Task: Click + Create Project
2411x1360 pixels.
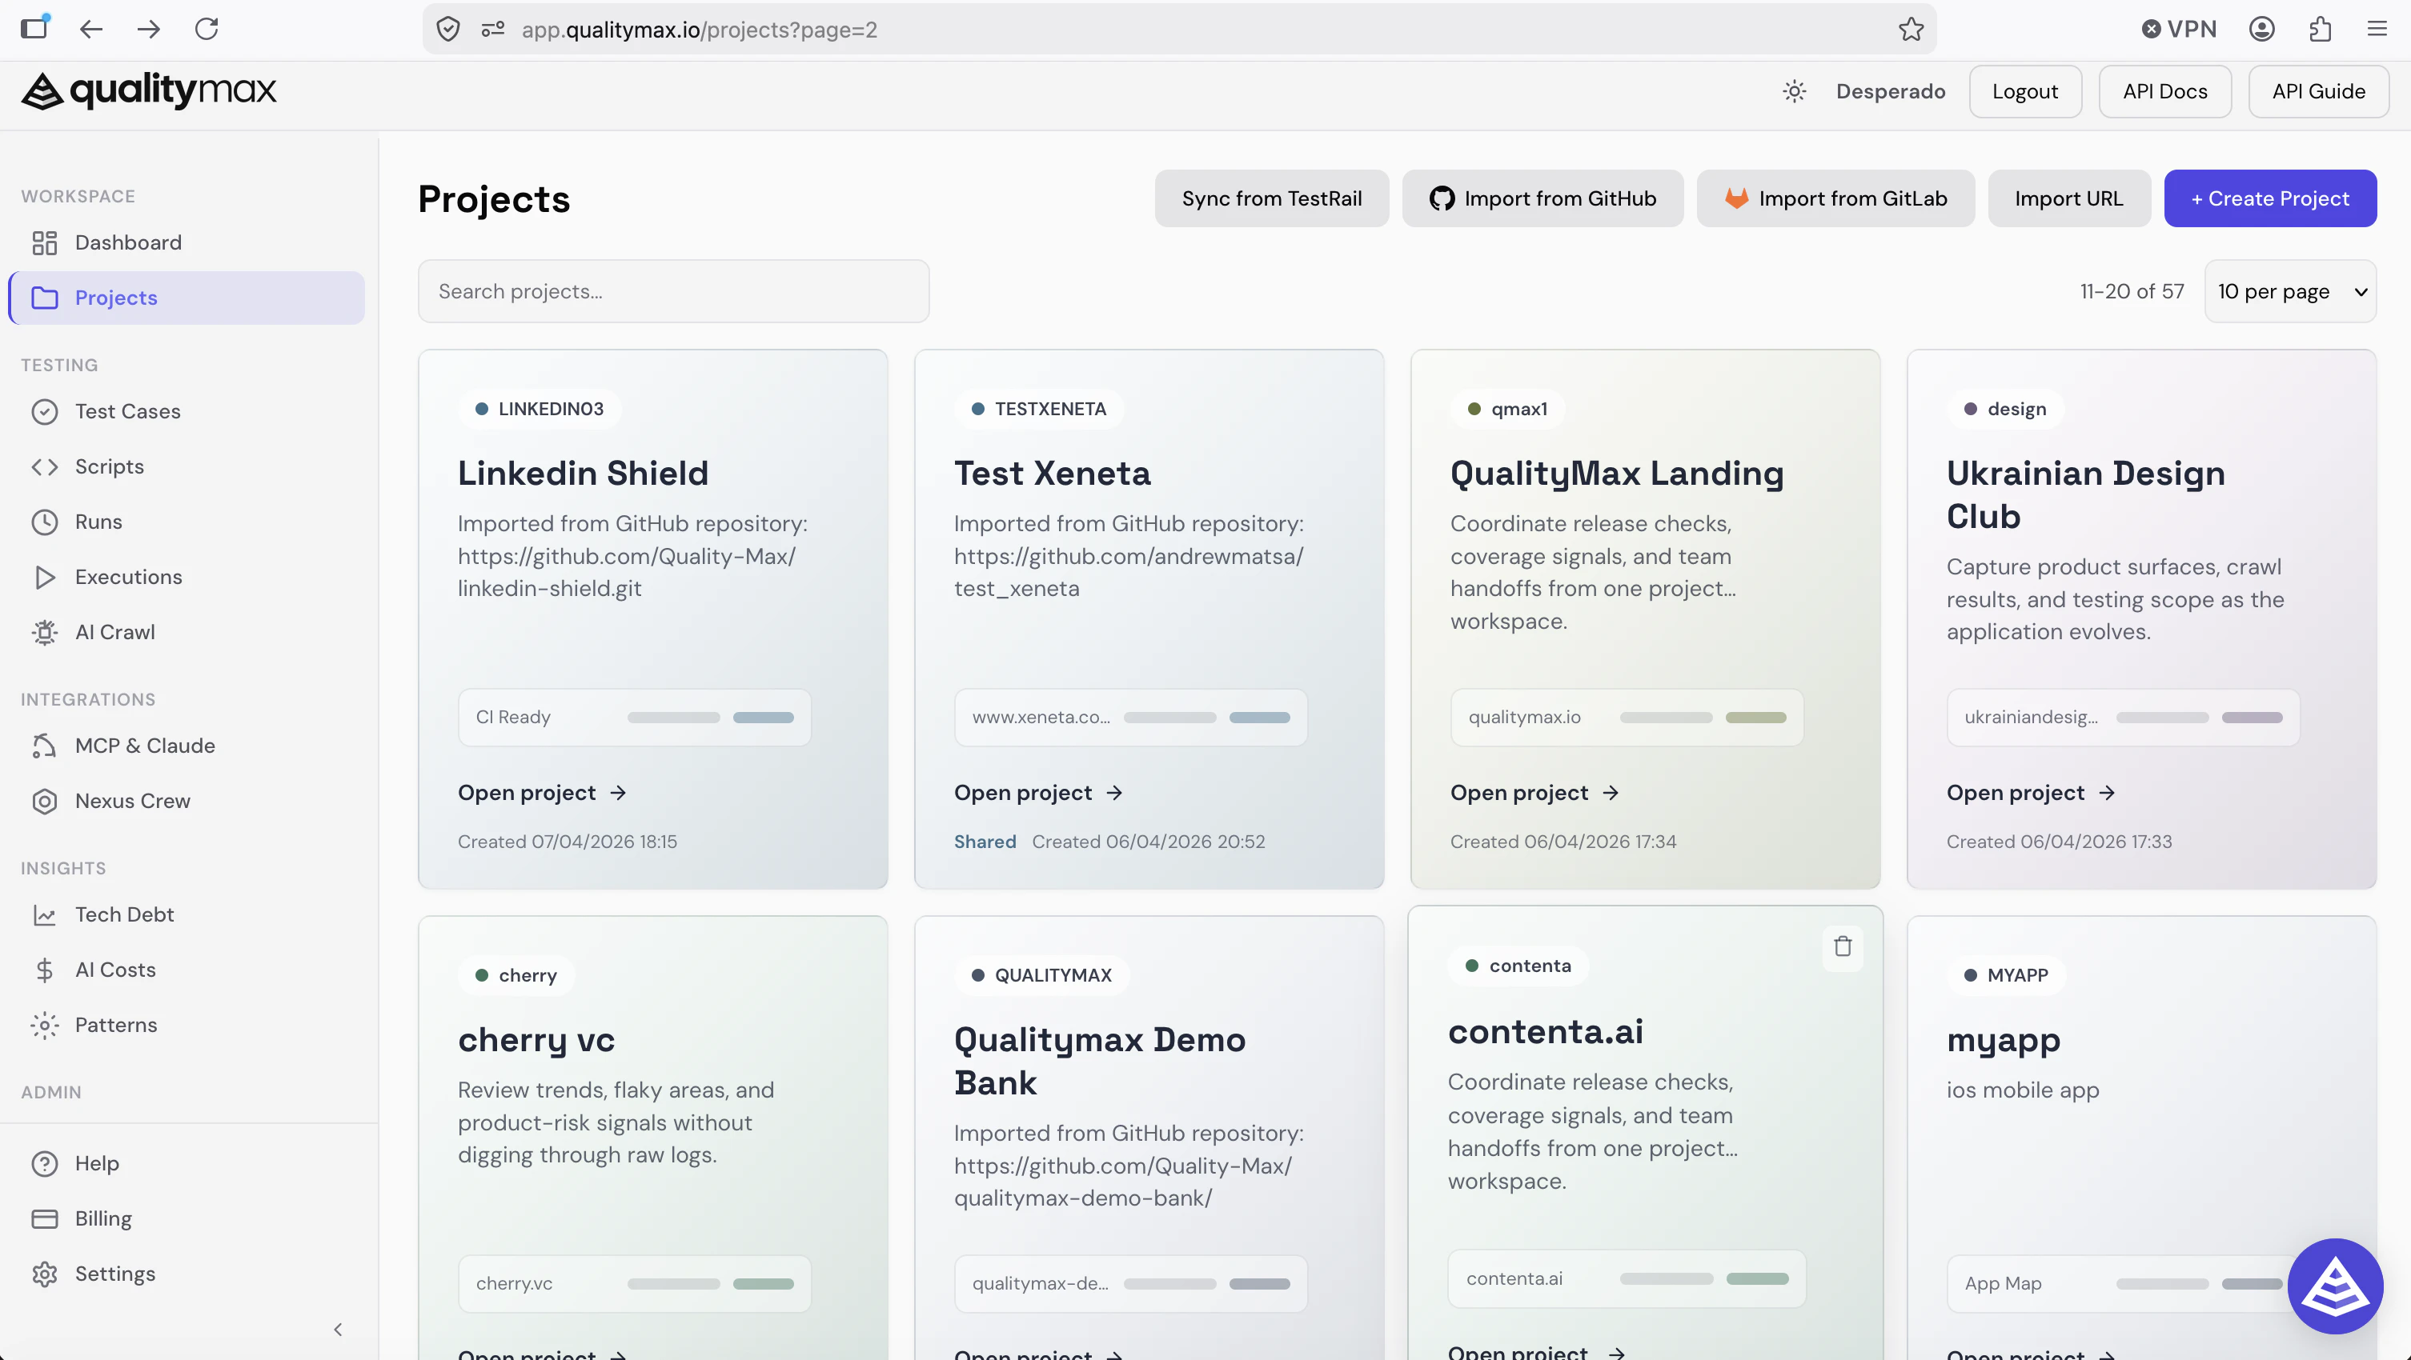Action: point(2269,198)
